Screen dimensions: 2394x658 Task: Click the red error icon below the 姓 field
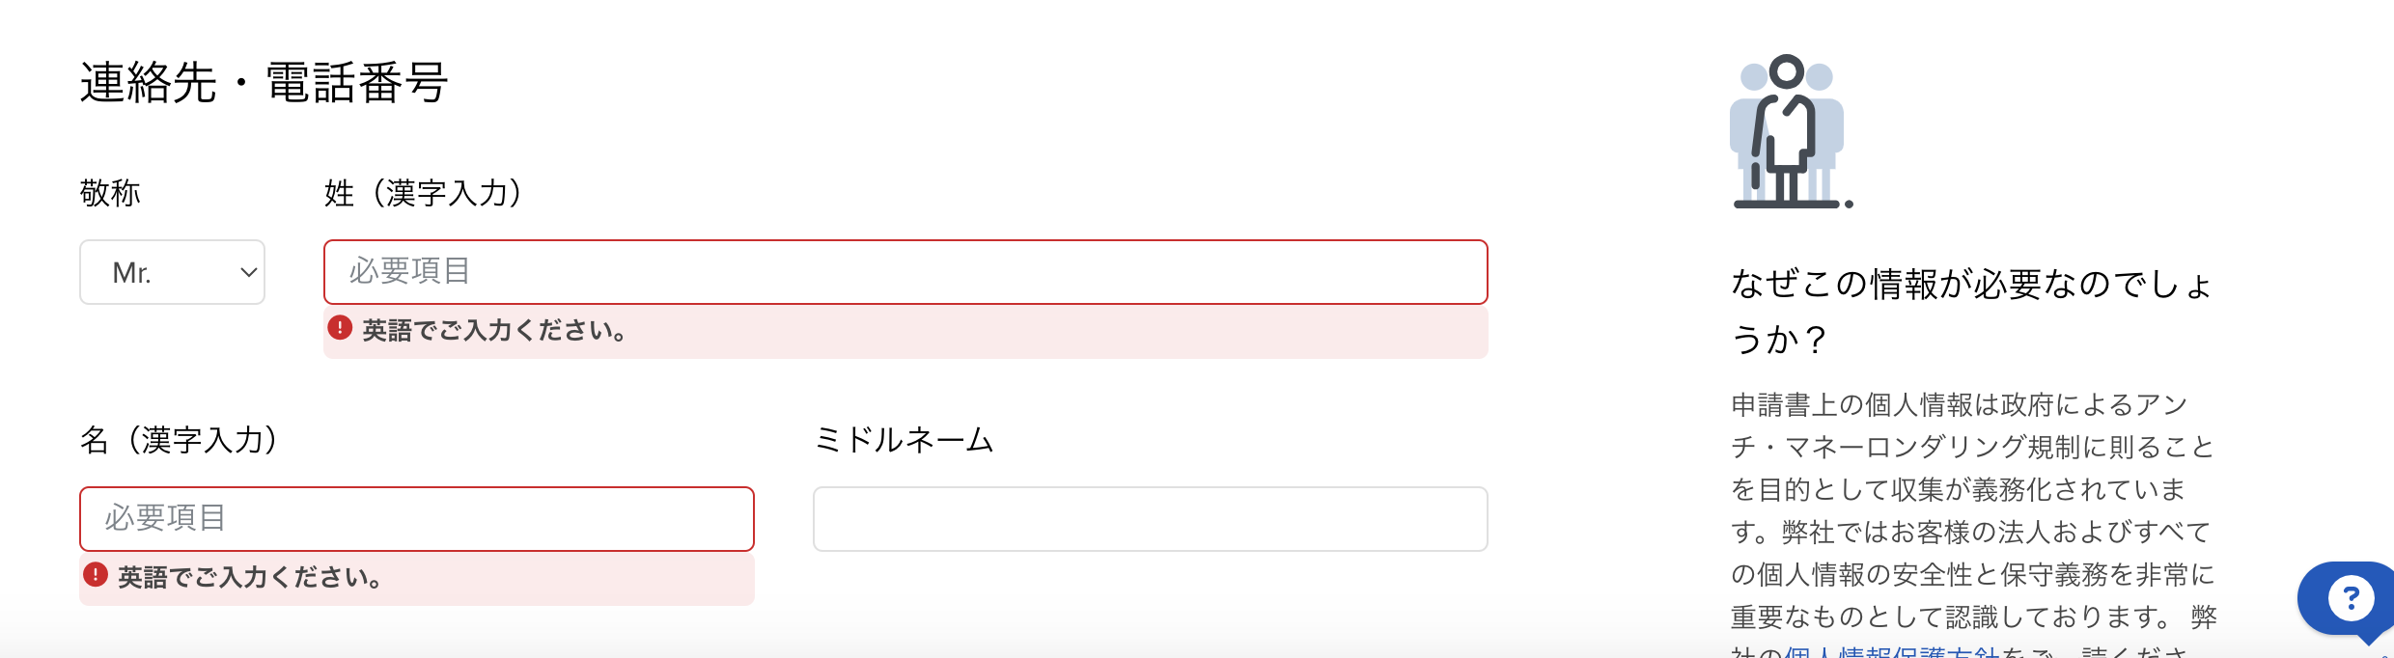click(340, 328)
